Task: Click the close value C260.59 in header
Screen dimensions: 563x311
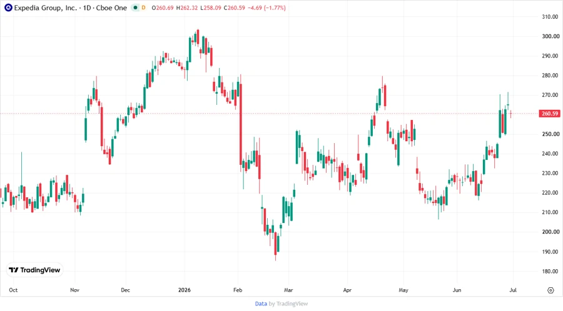Action: pos(234,7)
